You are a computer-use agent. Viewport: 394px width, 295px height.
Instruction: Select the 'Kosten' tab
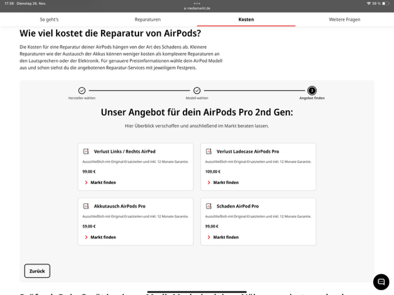click(246, 20)
